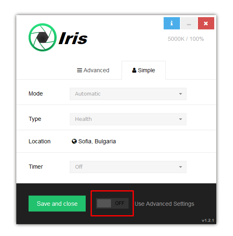Minimize the Iris window
Image resolution: width=233 pixels, height=236 pixels.
pos(189,23)
